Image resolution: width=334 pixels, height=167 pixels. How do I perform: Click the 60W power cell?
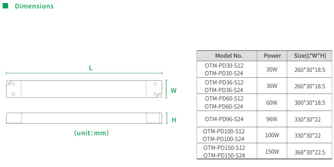click(x=272, y=102)
